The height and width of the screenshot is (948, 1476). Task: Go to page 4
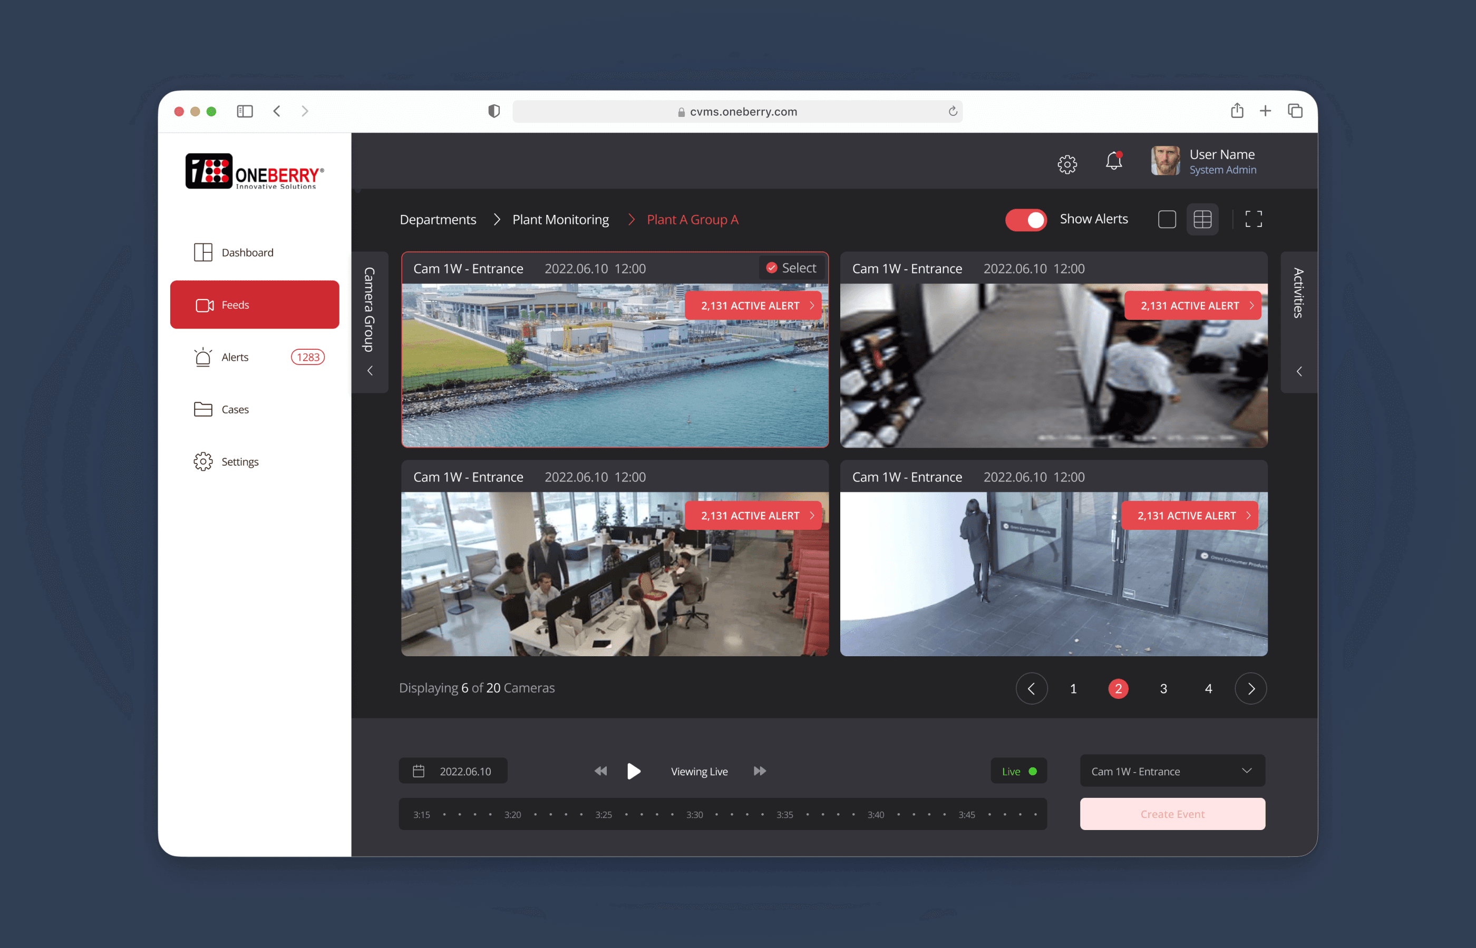[1208, 689]
